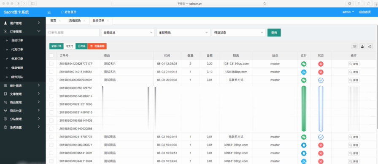
Task: Click the print icon above table
Action: (x=370, y=46)
